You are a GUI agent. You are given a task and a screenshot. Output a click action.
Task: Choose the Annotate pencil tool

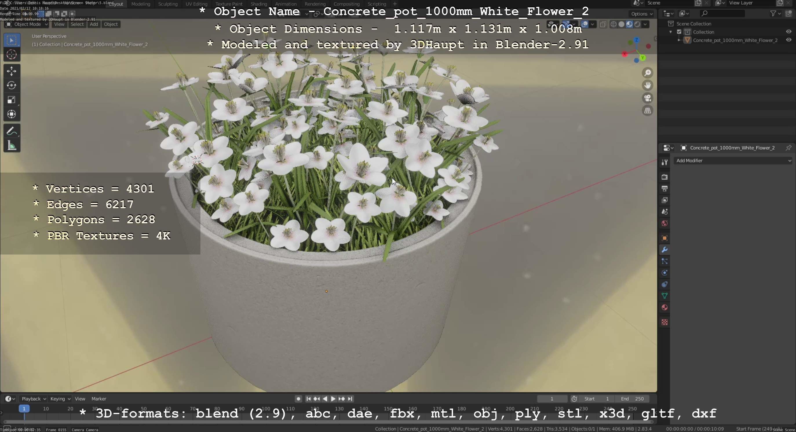pyautogui.click(x=12, y=131)
